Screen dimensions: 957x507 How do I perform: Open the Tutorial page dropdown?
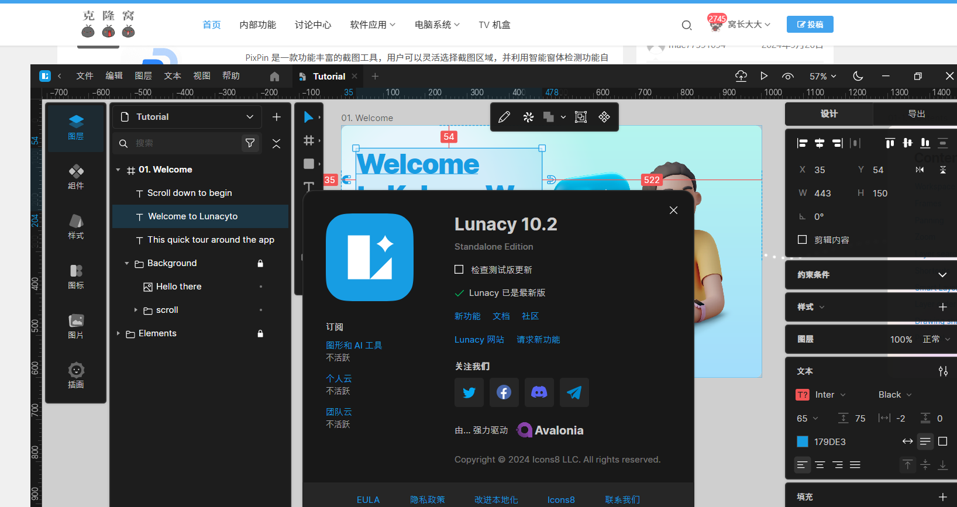[x=187, y=117]
